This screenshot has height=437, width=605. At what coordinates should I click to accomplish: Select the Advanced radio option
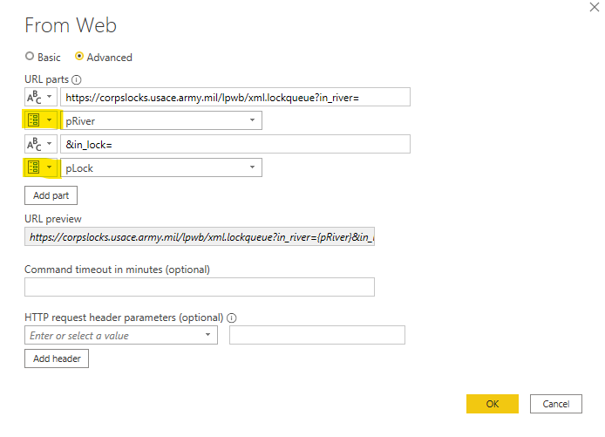(80, 57)
